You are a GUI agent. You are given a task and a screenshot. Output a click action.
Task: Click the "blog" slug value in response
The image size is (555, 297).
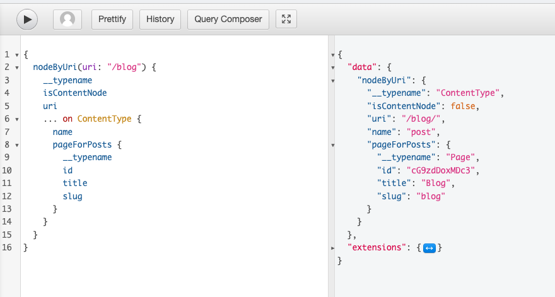tap(431, 197)
